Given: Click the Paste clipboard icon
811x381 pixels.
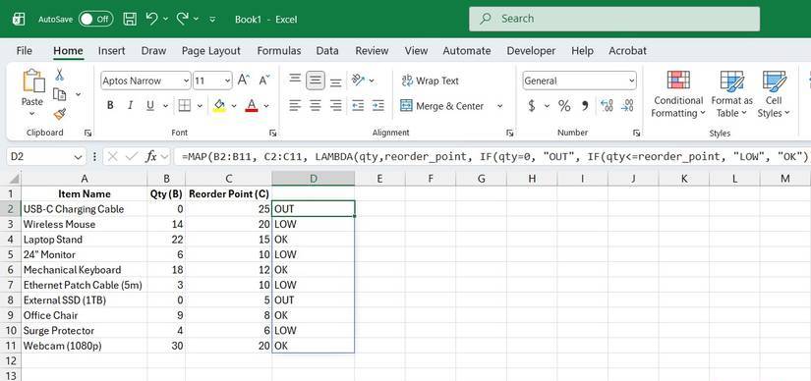Looking at the screenshot, I should click(x=32, y=82).
